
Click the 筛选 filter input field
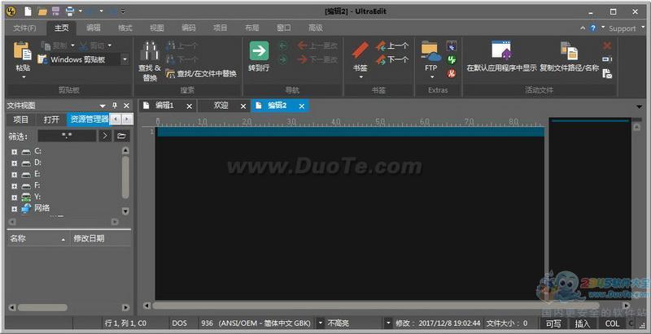coord(67,136)
